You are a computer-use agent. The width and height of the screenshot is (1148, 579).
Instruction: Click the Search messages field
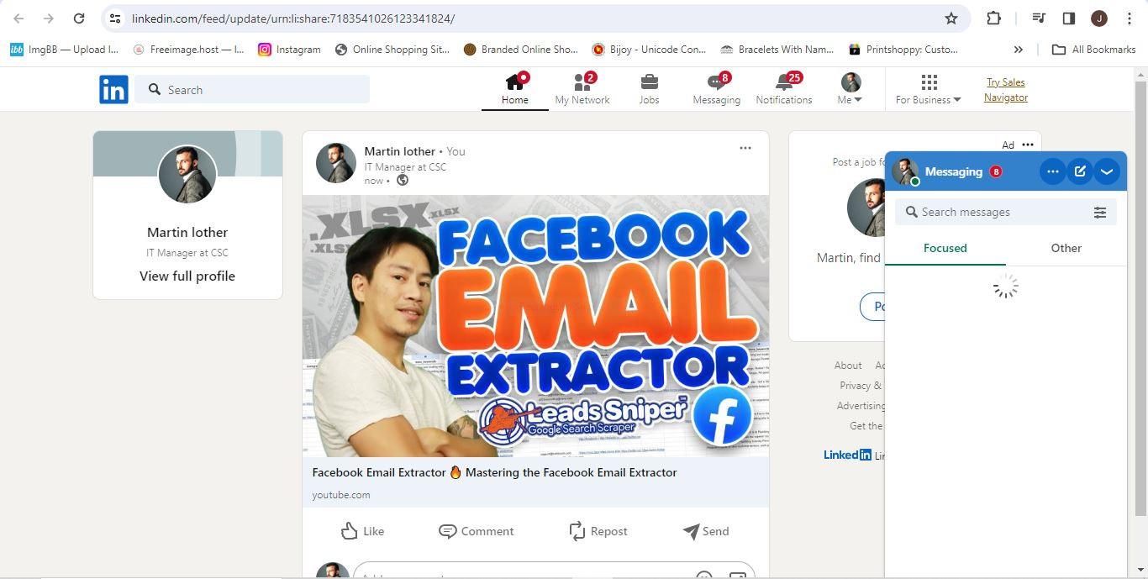point(992,212)
